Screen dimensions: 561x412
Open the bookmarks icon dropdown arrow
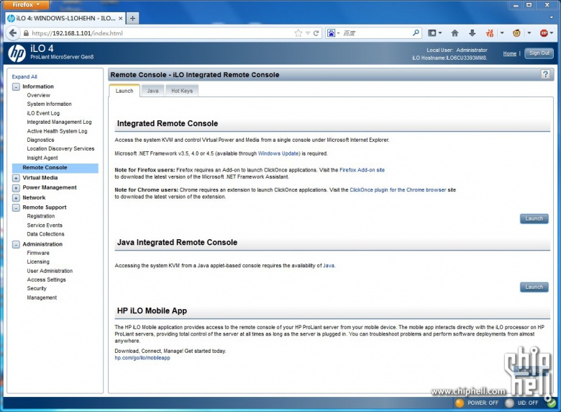(x=440, y=33)
